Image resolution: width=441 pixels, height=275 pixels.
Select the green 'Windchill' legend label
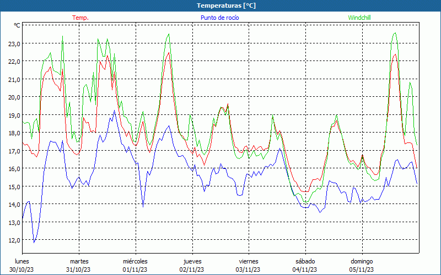pyautogui.click(x=359, y=18)
